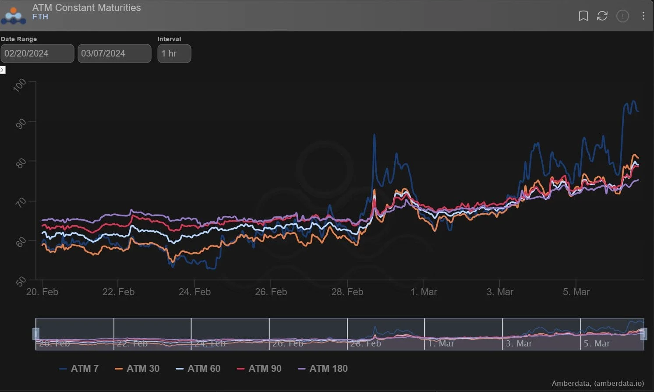Open the end date field 03/07/2024
Screen dimensions: 654x392
(x=114, y=53)
